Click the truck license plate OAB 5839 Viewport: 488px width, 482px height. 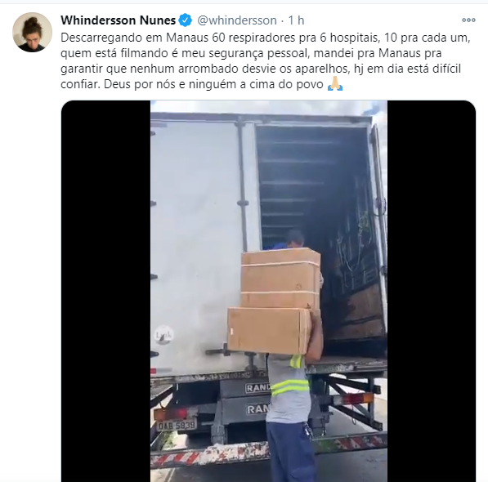click(x=176, y=425)
